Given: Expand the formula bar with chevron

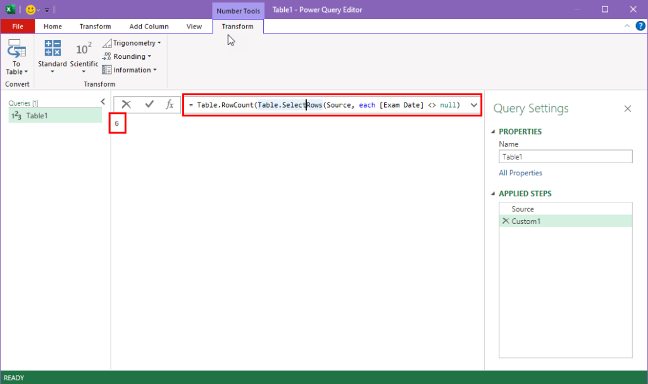Looking at the screenshot, I should click(473, 105).
